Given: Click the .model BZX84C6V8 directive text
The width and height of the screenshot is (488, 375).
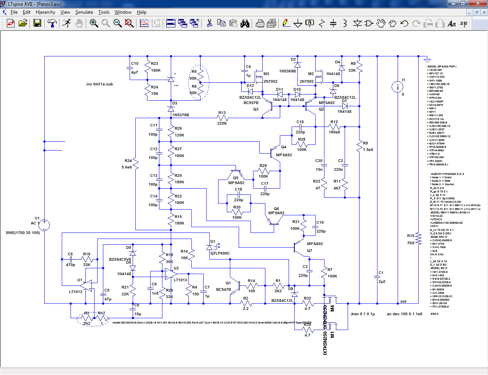Looking at the screenshot, I should coord(212,323).
